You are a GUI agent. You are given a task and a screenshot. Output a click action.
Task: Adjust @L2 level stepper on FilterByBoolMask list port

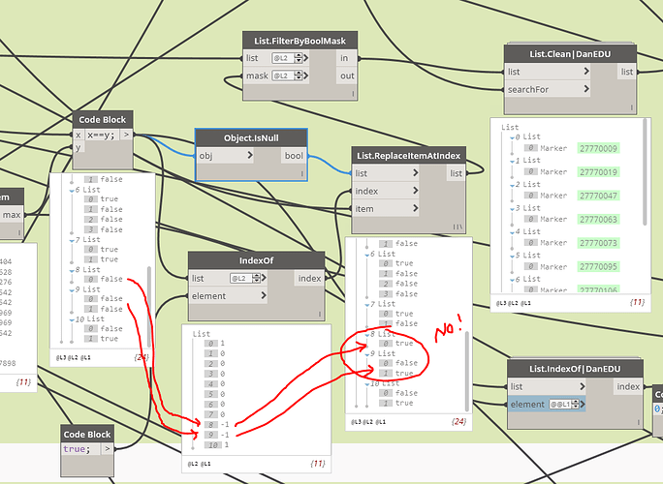(299, 58)
